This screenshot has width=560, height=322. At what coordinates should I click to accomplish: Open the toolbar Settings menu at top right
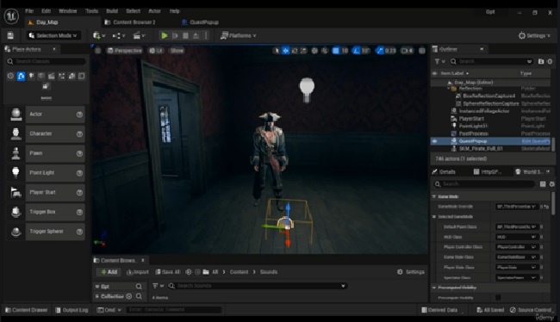(x=534, y=35)
